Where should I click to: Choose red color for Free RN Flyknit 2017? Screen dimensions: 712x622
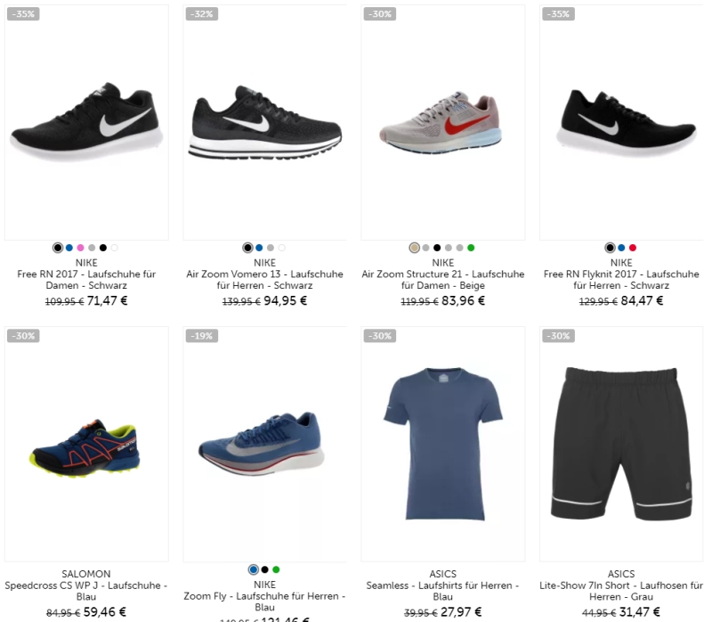click(633, 248)
